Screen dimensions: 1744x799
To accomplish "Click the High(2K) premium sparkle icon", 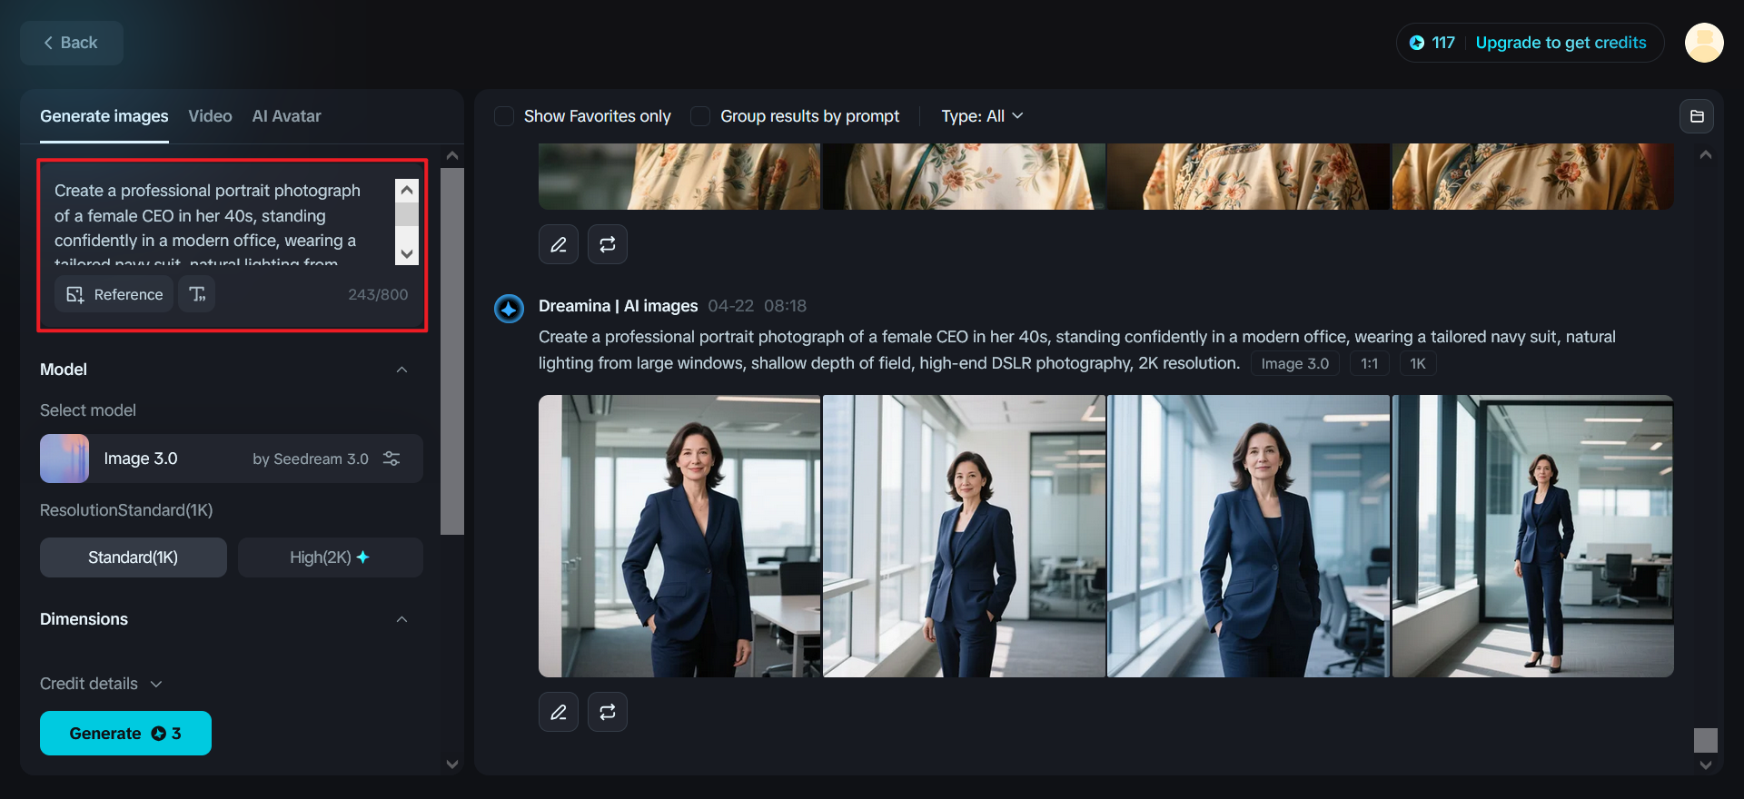I will point(362,557).
